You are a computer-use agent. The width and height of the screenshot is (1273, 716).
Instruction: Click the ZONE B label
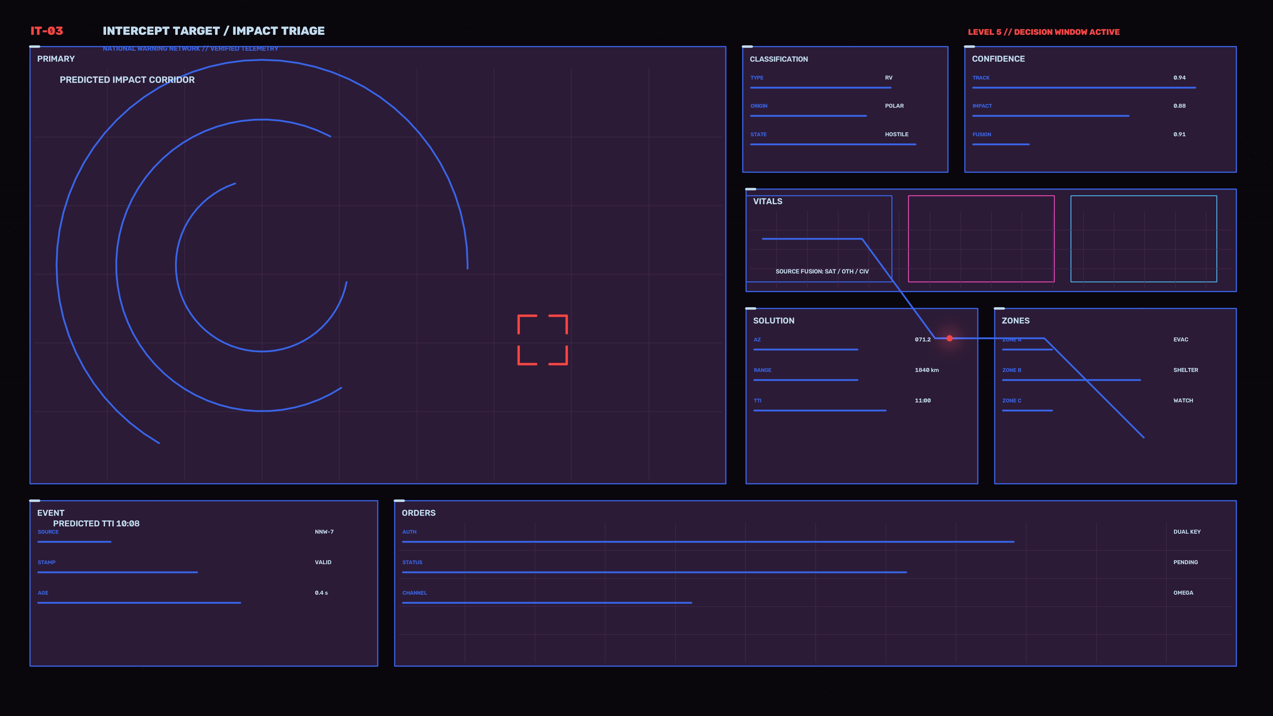click(1011, 370)
